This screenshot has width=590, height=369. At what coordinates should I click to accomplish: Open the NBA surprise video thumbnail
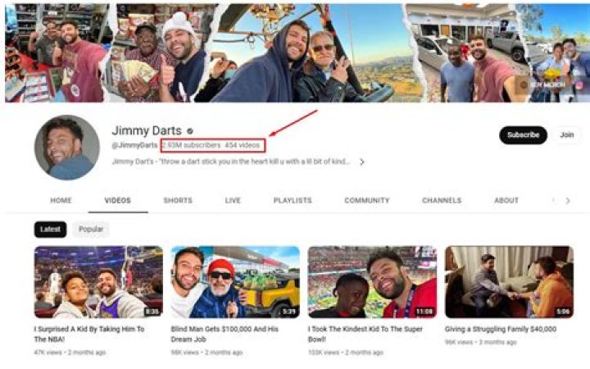coord(98,281)
